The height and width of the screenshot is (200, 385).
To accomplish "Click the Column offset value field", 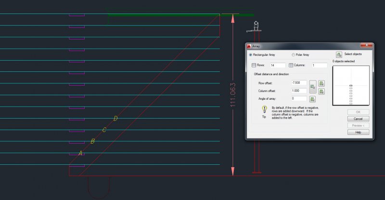I will [x=299, y=91].
